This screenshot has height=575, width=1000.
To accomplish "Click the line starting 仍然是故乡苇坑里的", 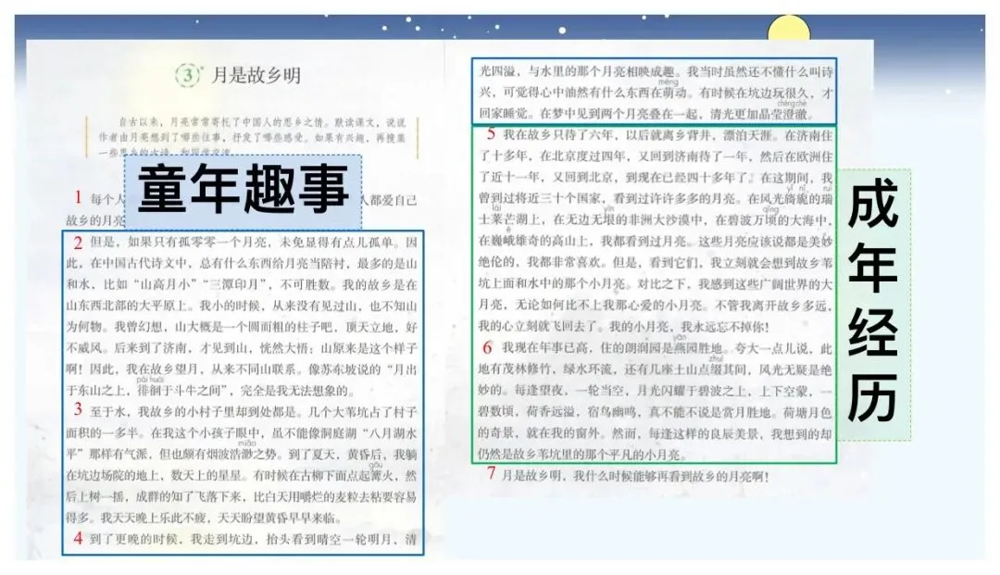I will [583, 455].
